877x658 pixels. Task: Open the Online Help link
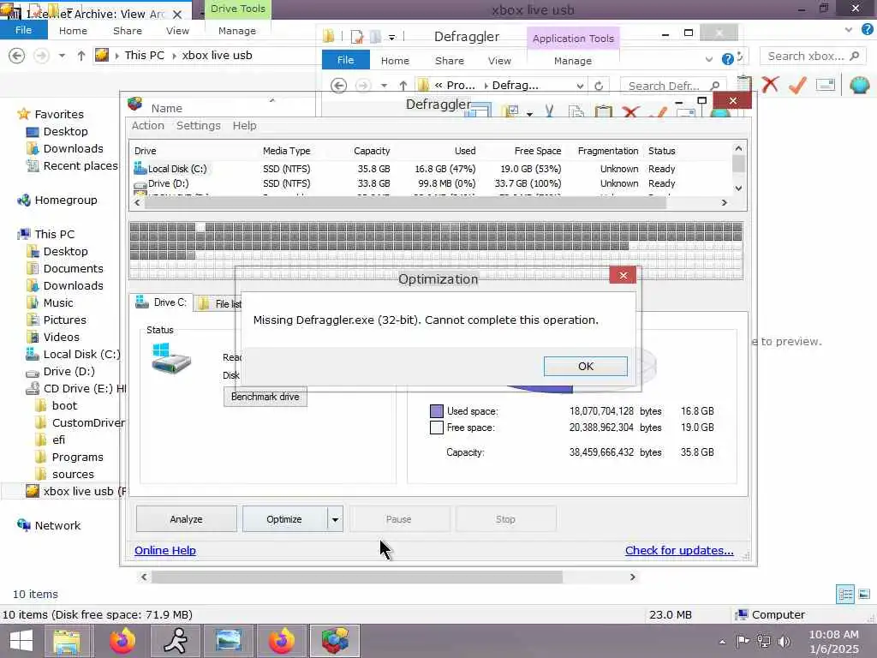click(x=165, y=550)
